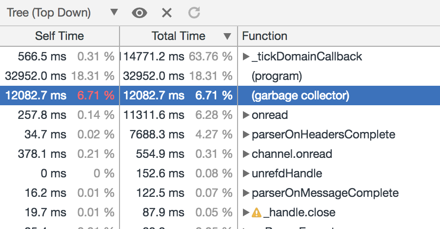Image resolution: width=440 pixels, height=229 pixels.
Task: Click the restore all functions reload icon
Action: (x=194, y=13)
